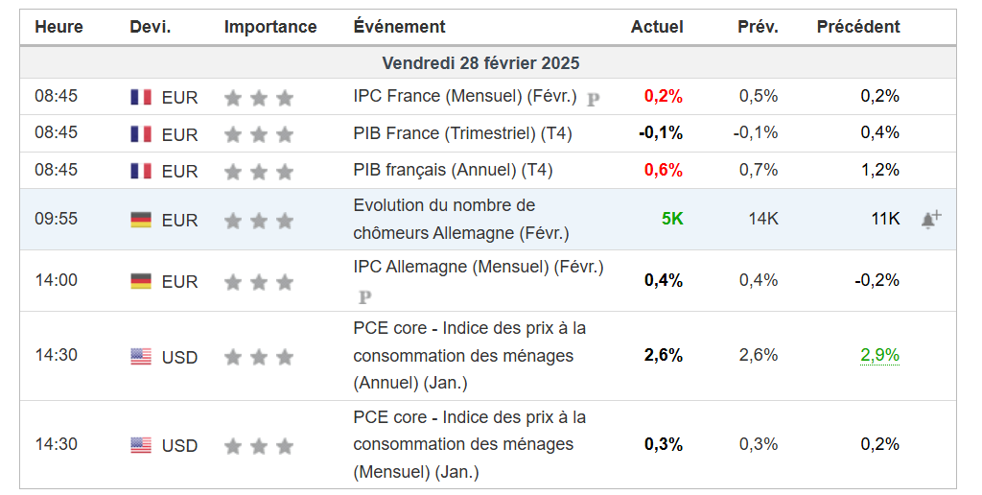The width and height of the screenshot is (982, 495).
Task: Click the alert bell on German unemployment row
Action: point(930,219)
